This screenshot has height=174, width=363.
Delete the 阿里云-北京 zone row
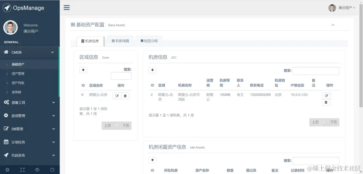click(x=125, y=96)
